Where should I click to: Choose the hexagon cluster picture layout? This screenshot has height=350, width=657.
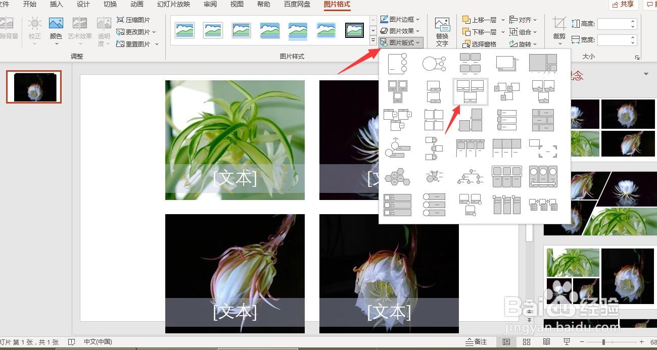397,177
